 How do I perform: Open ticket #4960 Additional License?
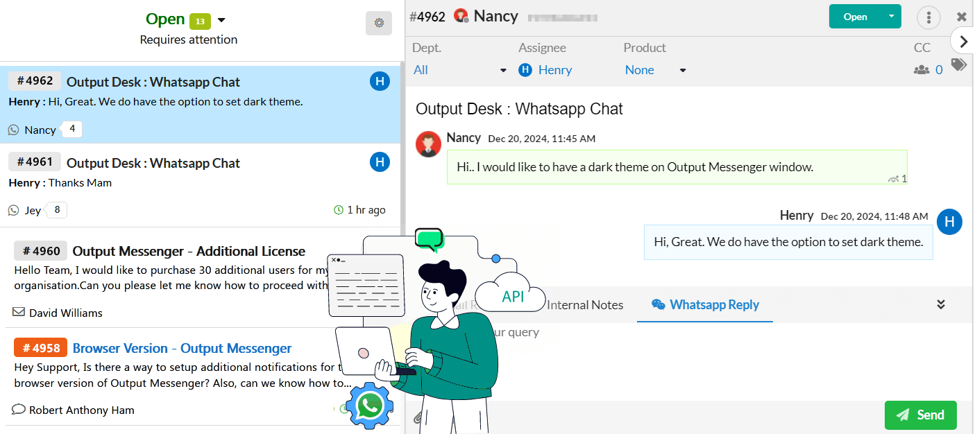coord(189,251)
